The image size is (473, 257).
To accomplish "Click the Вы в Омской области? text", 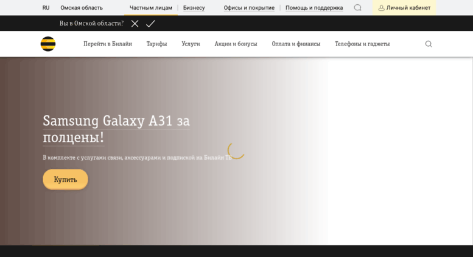I will click(91, 24).
